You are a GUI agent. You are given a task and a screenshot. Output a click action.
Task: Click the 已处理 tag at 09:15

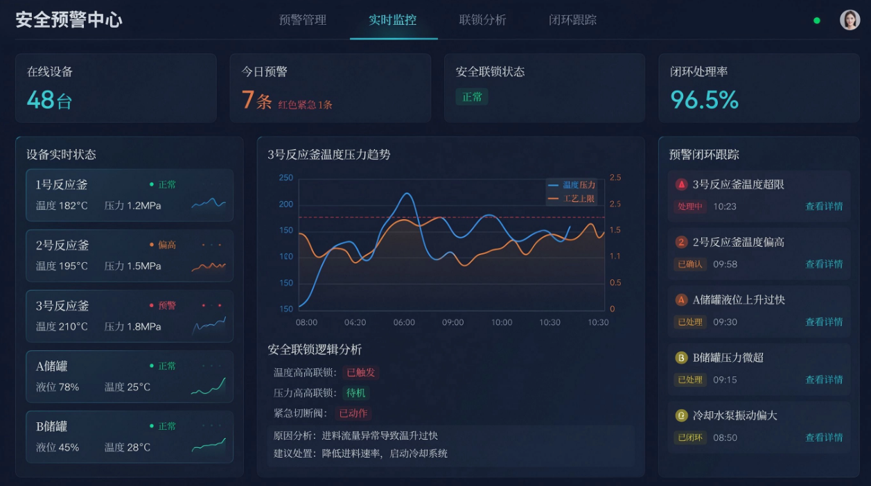[690, 380]
